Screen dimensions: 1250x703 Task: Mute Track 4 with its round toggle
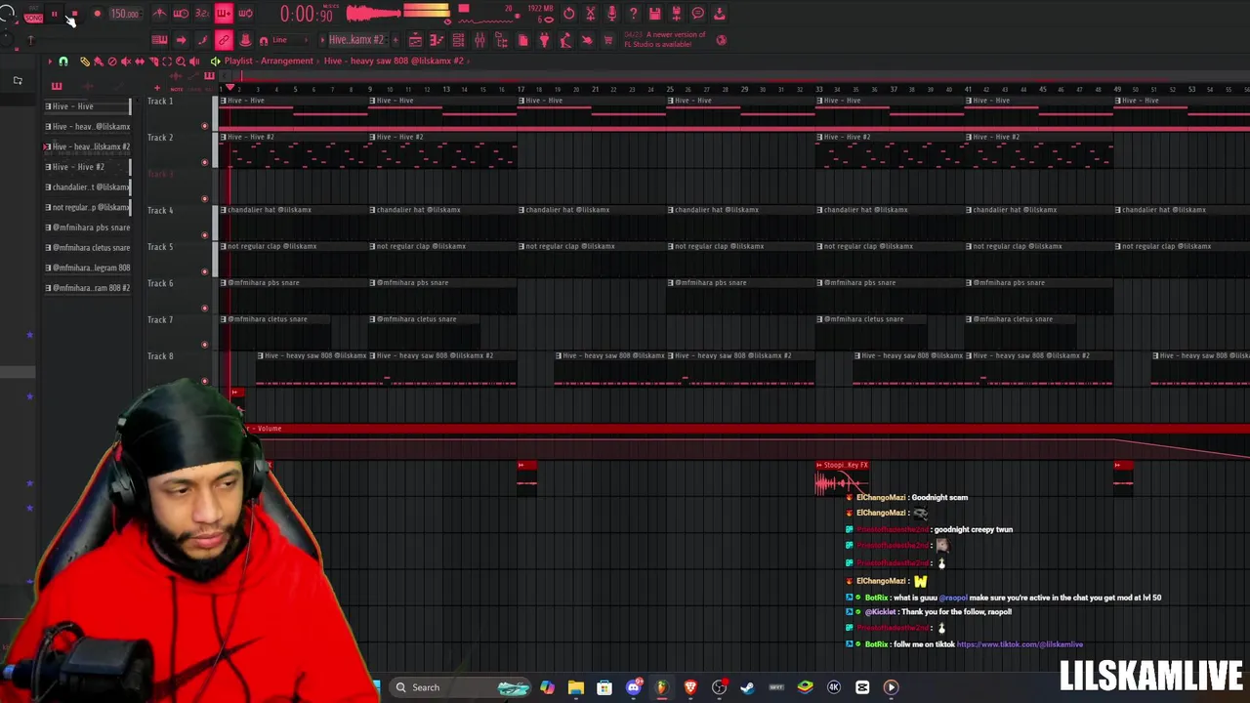pos(204,235)
